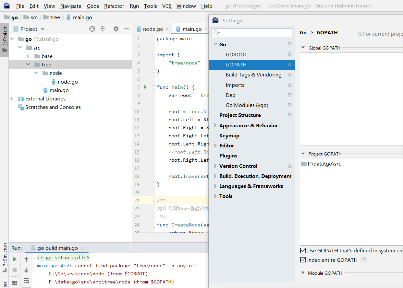Expand Editor settings section
The width and height of the screenshot is (403, 288).
pyautogui.click(x=215, y=145)
